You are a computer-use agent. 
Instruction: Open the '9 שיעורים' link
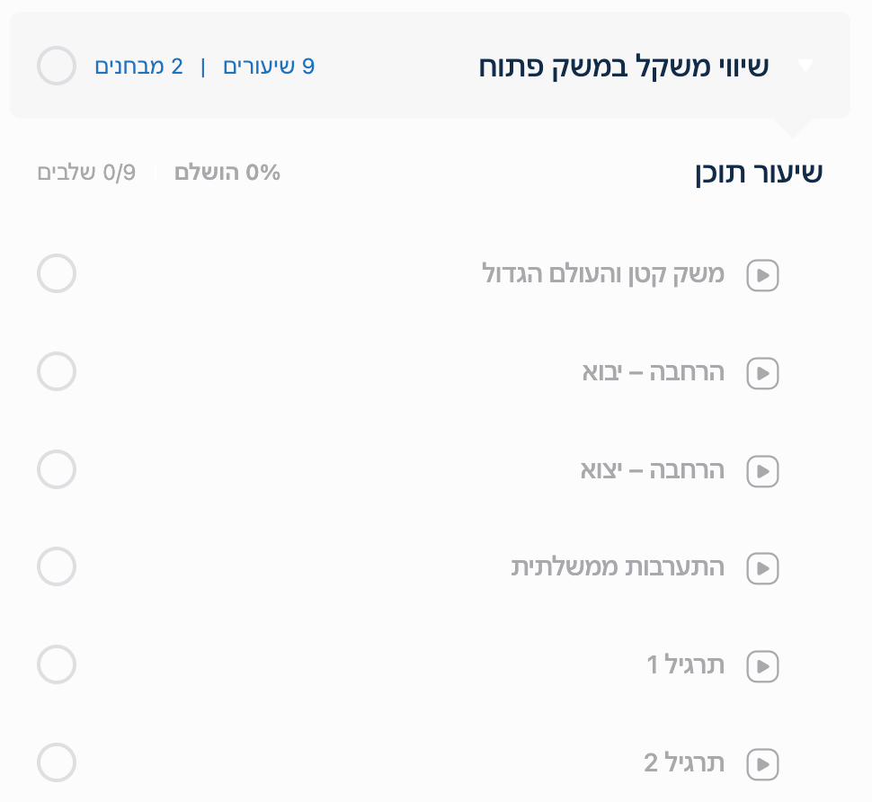[x=269, y=67]
